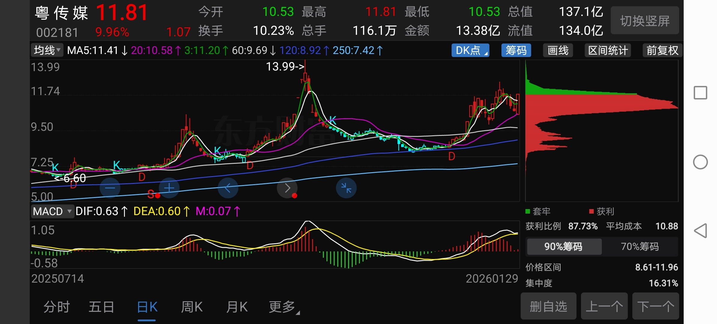This screenshot has width=717, height=324.
Task: Open the DK点 signal menu
Action: pyautogui.click(x=470, y=50)
